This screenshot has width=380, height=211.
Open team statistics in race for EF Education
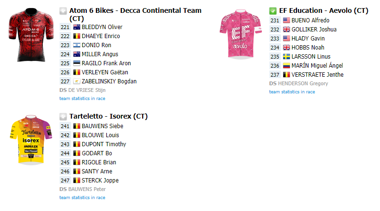(x=292, y=92)
